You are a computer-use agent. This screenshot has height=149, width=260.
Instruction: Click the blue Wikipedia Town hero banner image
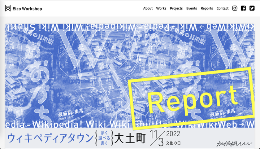click(130, 76)
